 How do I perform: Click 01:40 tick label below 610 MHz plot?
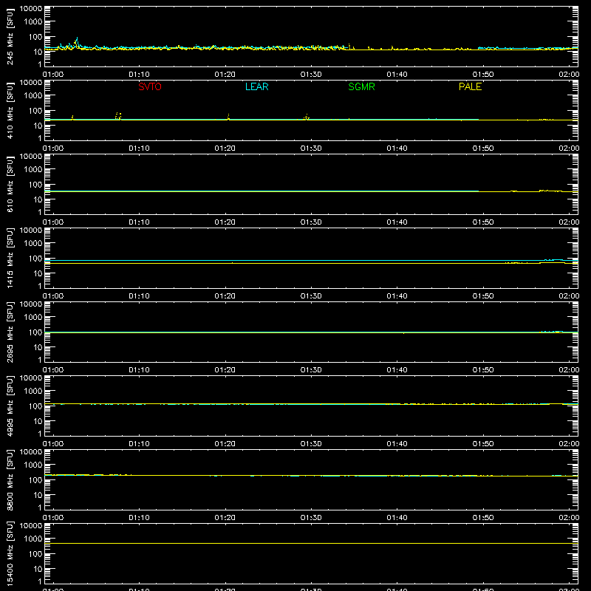397,222
